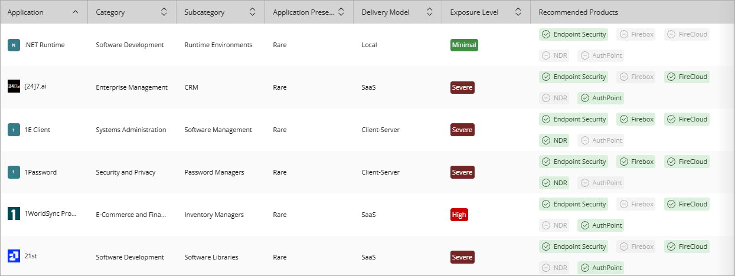Screen dimensions: 735x276
Task: Click FireCloud tag in [24]7.ai row
Action: [687, 77]
